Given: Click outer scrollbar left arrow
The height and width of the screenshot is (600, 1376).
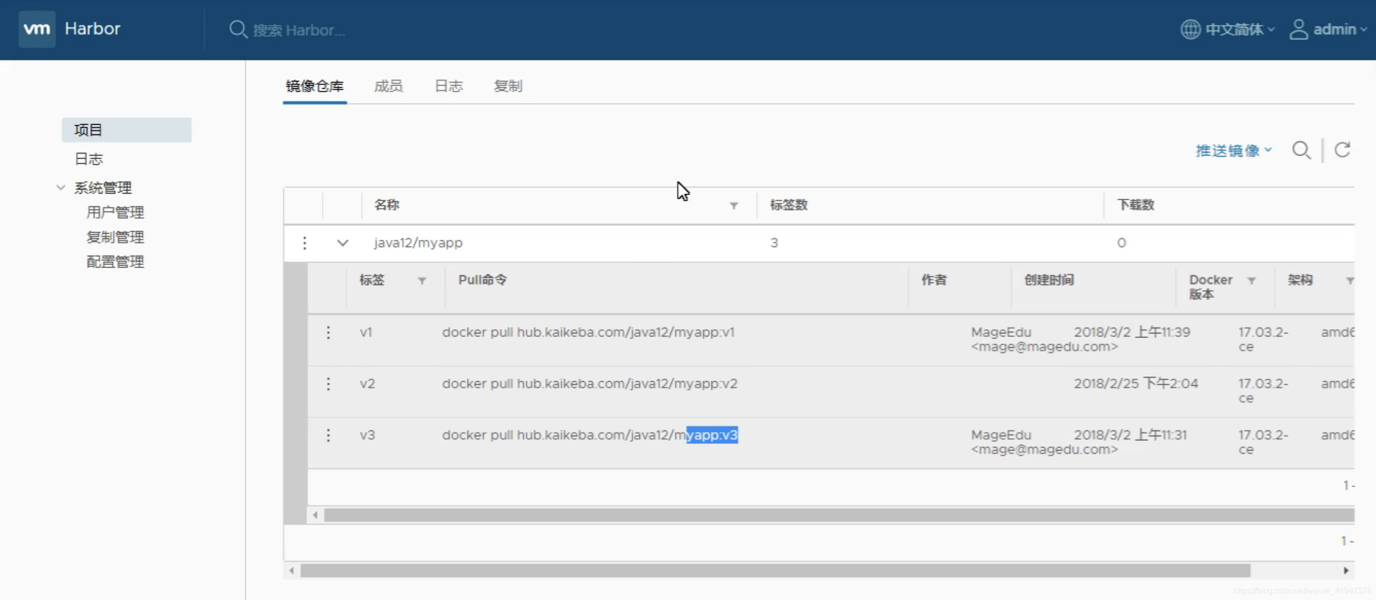Looking at the screenshot, I should 291,571.
